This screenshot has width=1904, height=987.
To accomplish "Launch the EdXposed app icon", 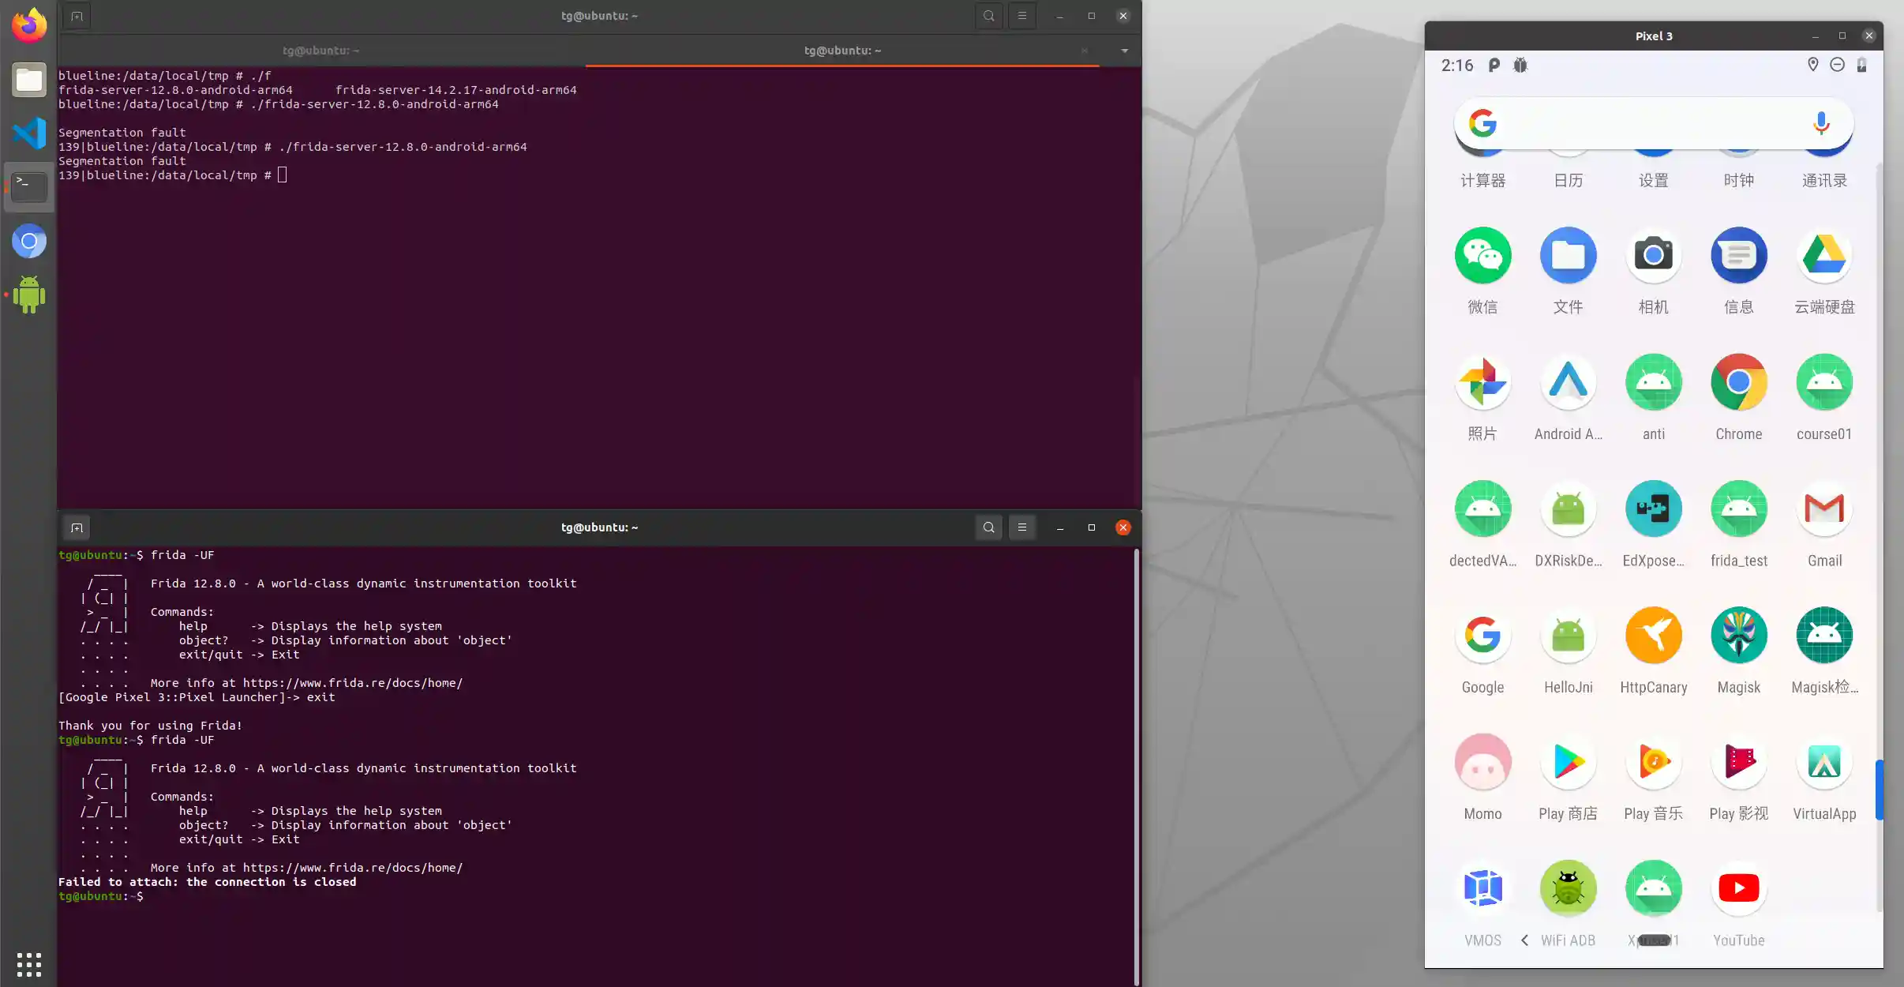I will (x=1653, y=509).
